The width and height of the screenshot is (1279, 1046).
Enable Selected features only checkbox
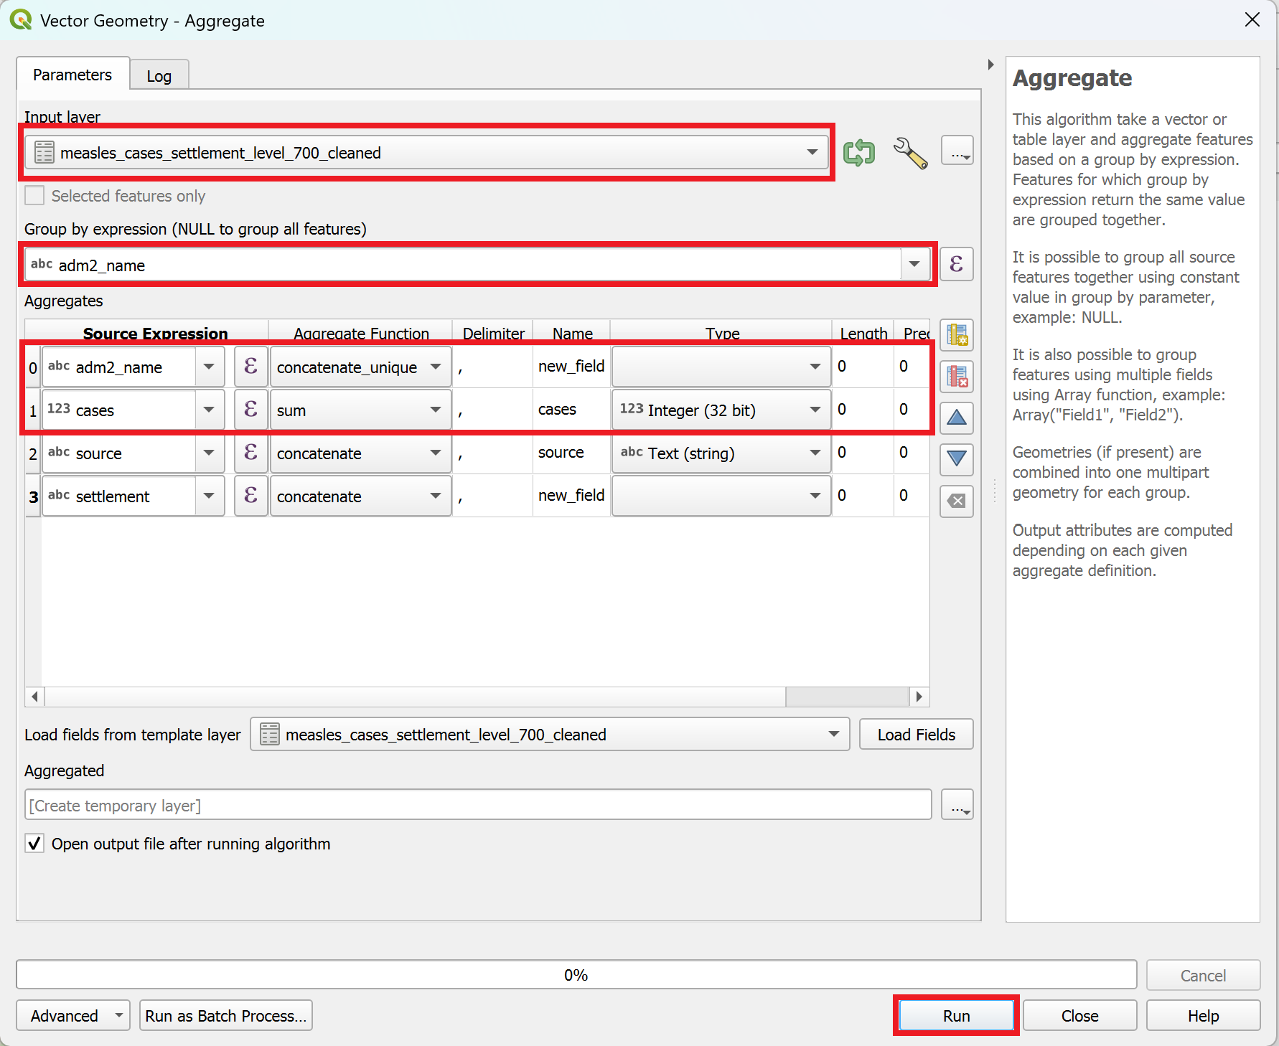[34, 196]
